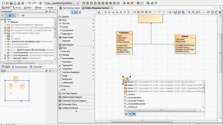Click the Paste clipboard icon

coord(216,12)
